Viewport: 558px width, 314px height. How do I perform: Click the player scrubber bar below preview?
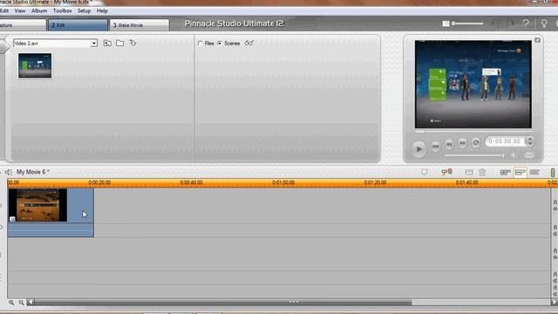click(x=473, y=132)
